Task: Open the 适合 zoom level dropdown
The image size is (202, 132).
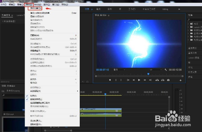Action: [119, 70]
